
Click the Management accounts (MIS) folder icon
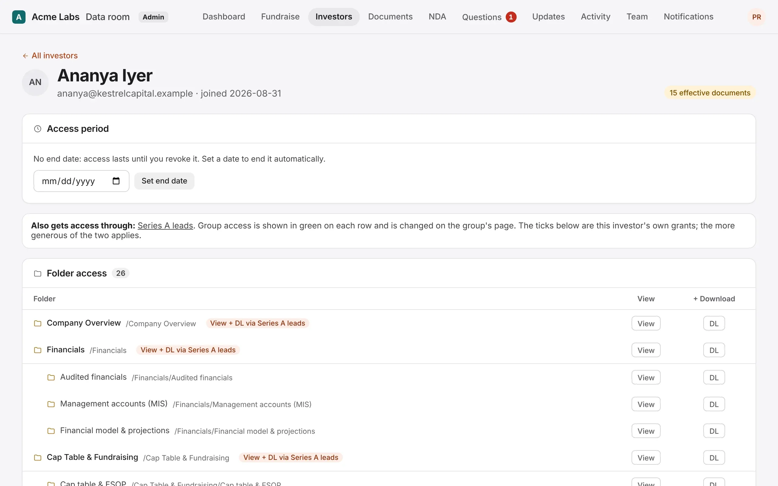[51, 404]
